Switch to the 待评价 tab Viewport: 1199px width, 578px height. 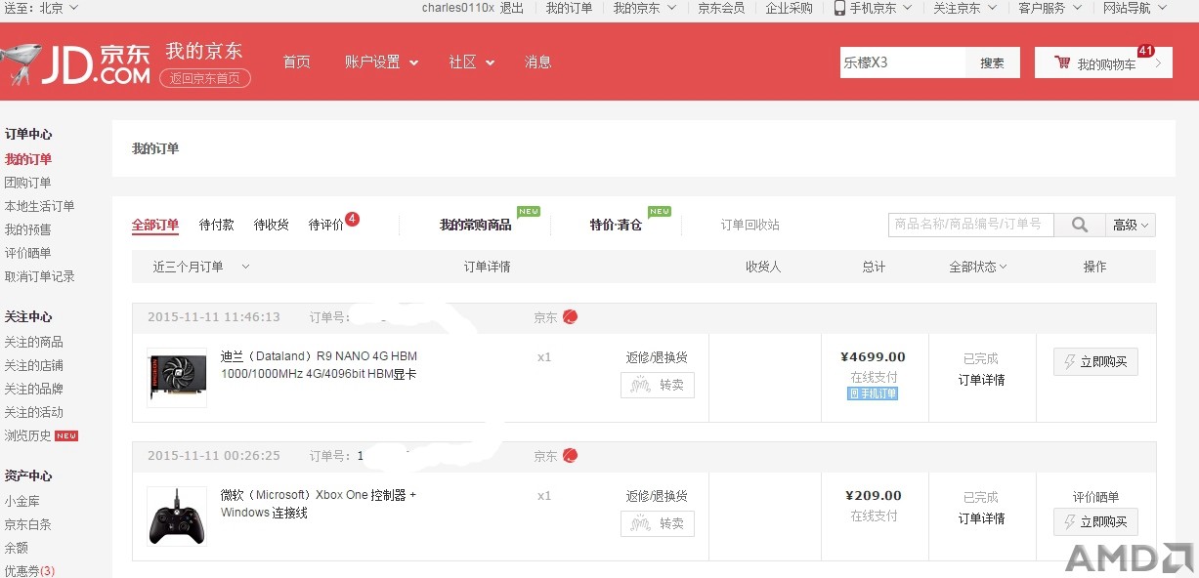pos(326,225)
